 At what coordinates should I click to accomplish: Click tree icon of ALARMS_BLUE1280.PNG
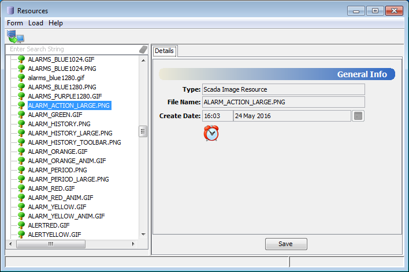[x=21, y=87]
